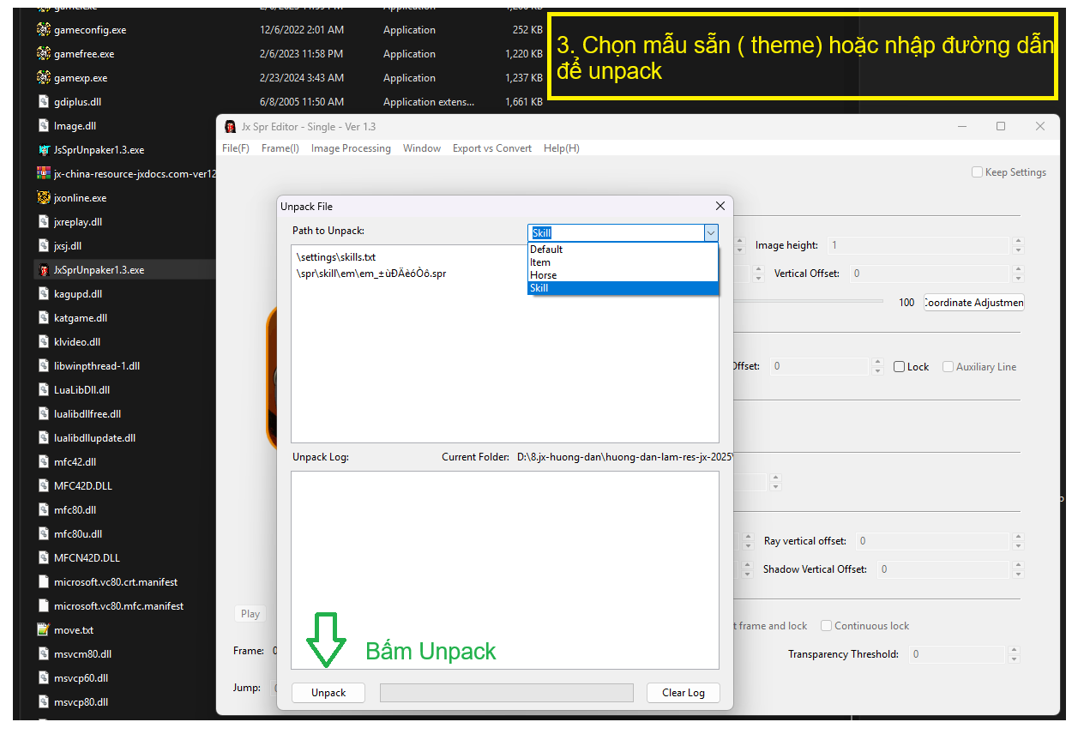Viewport: 1084px width, 734px height.
Task: Click the jx-china-resource archive icon
Action: pos(44,174)
